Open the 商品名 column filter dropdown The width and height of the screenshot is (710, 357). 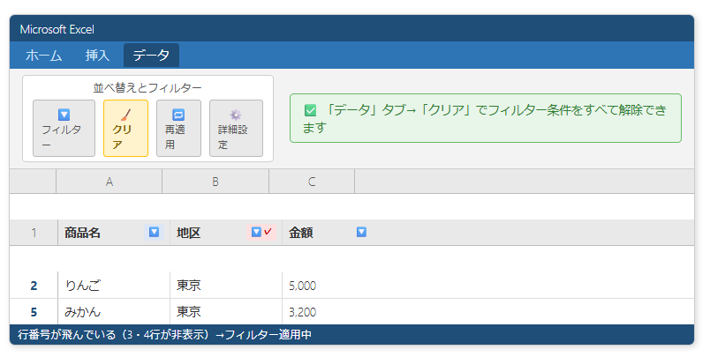(x=155, y=233)
